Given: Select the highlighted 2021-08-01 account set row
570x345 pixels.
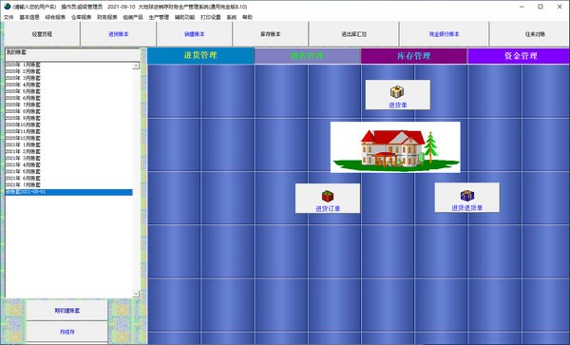Looking at the screenshot, I should [68, 192].
